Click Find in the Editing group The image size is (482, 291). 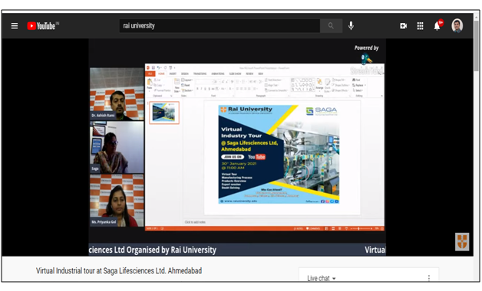pos(356,80)
